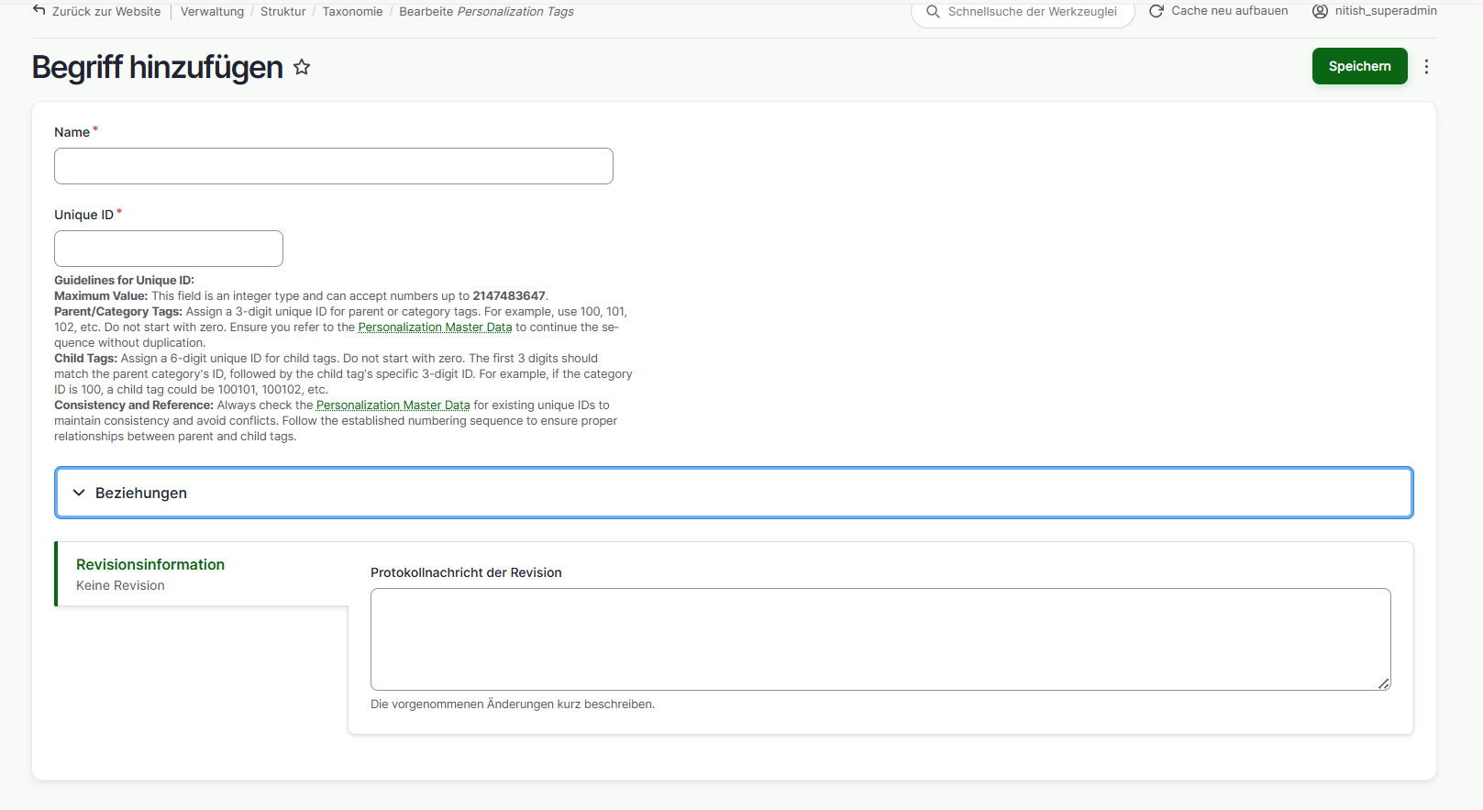Expand the Beziehungen section
The width and height of the screenshot is (1483, 810).
[141, 493]
